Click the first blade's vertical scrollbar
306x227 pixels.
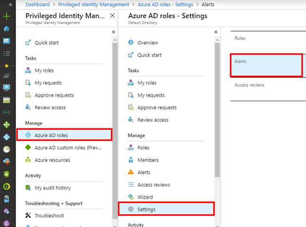coord(115,131)
